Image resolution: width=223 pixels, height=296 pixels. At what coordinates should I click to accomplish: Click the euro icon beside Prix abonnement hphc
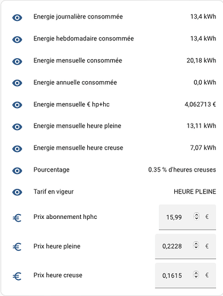[x=17, y=218]
